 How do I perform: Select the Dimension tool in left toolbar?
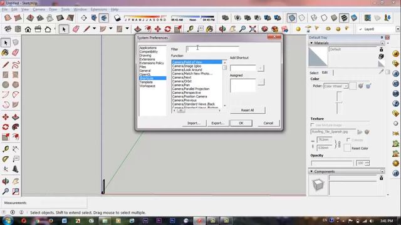coord(16,149)
